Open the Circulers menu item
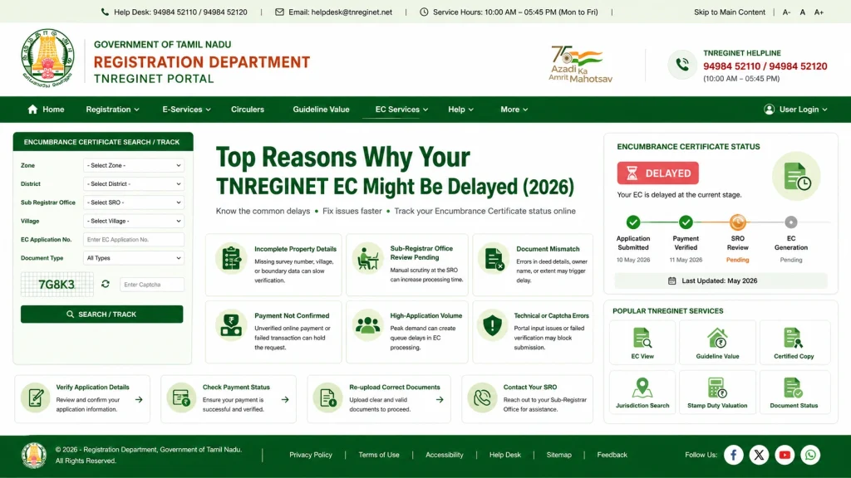The width and height of the screenshot is (851, 478). tap(248, 110)
